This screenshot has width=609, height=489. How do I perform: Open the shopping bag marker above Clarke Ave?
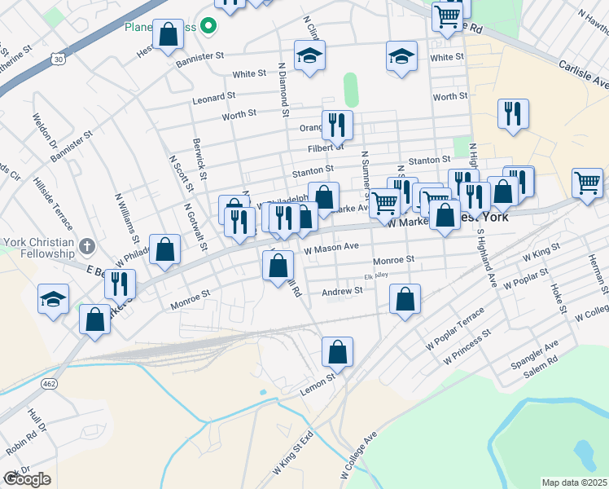point(323,198)
